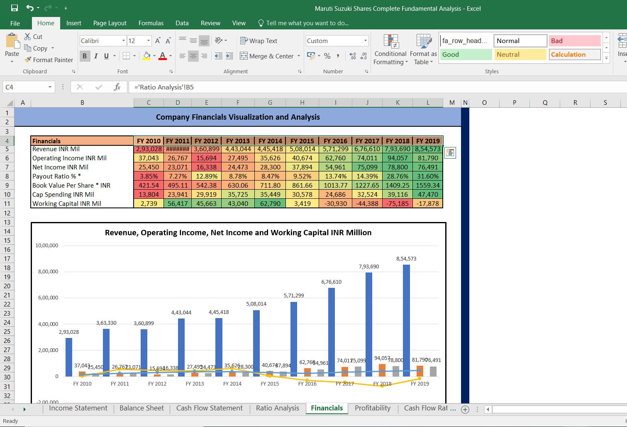The image size is (627, 427).
Task: Apply the Bad cell style
Action: pyautogui.click(x=575, y=41)
